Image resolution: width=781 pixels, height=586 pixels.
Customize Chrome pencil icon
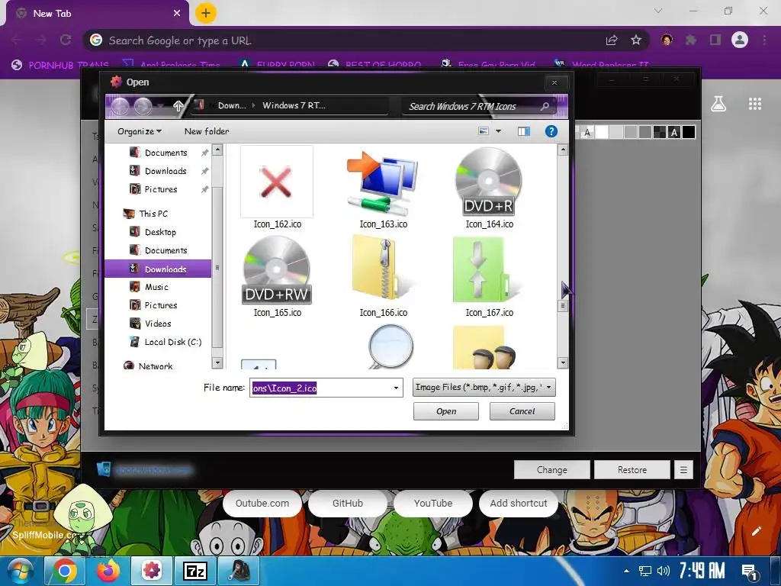click(757, 531)
